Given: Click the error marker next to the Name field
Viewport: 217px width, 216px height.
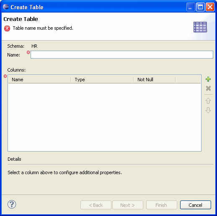Looking at the screenshot, I should (28, 52).
